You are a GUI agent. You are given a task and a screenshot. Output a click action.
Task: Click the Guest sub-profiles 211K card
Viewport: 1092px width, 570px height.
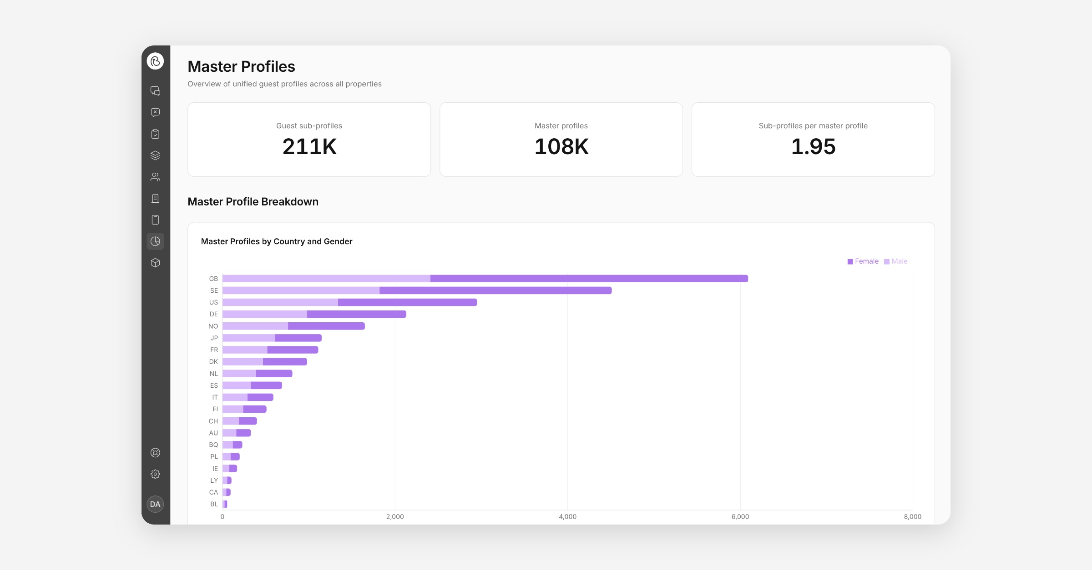[x=309, y=140]
